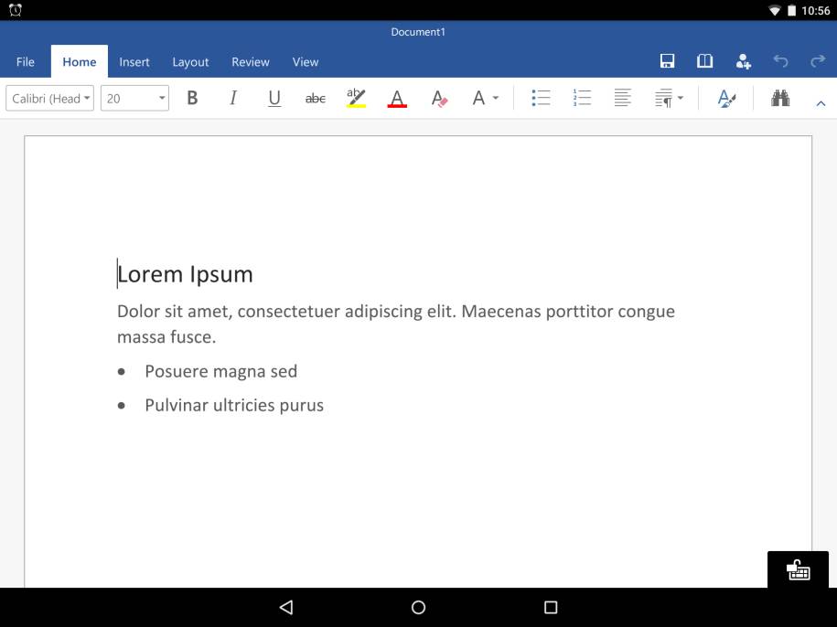
Task: Collapse the ribbon
Action: click(x=821, y=103)
